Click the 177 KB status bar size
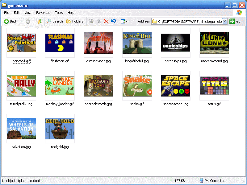Viewport: 247px width, 185px height. tap(180, 181)
